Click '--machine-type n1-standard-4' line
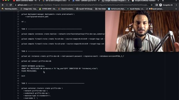Image resolution: width=179 pixels, height=100 pixels. pyautogui.click(x=37, y=96)
